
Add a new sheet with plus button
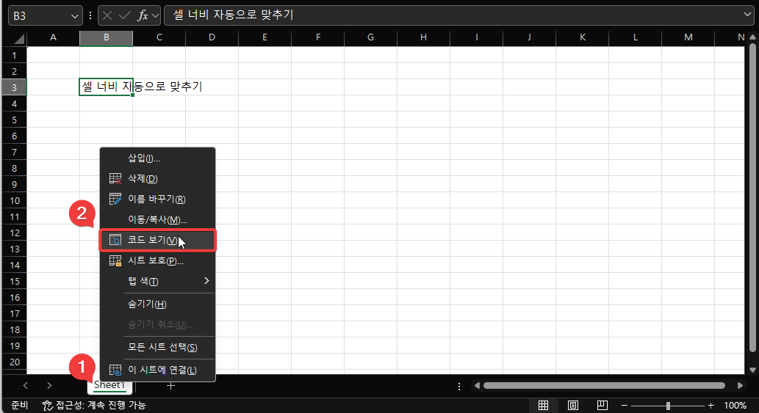click(x=170, y=385)
